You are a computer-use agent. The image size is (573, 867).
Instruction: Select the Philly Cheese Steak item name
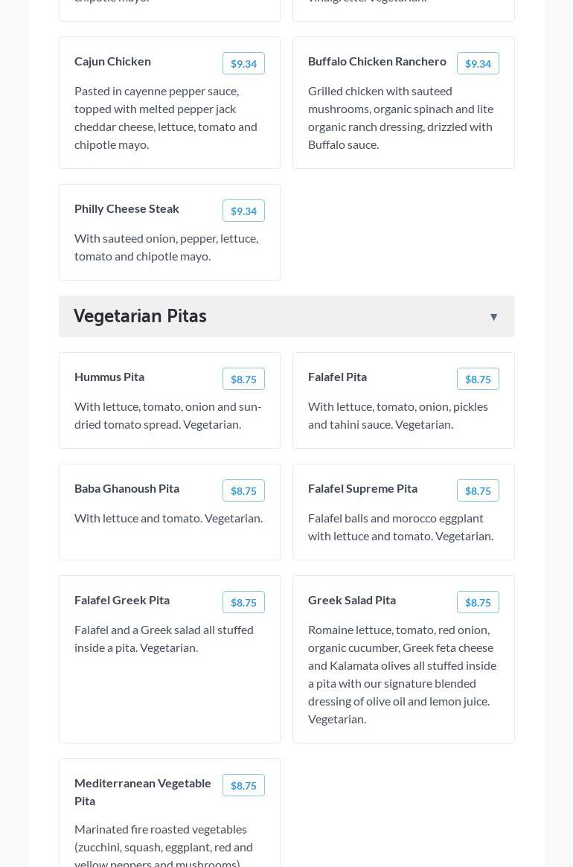pos(127,208)
